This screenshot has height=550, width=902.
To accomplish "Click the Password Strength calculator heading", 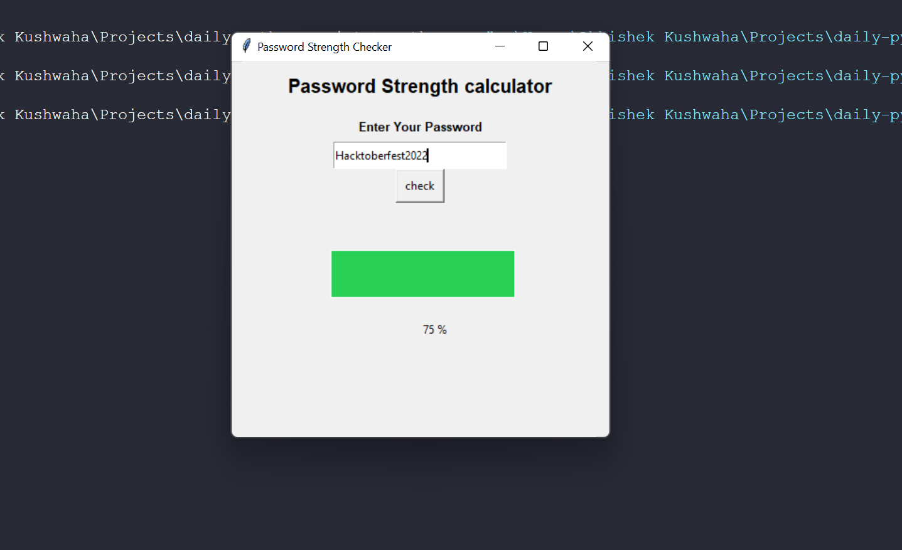I will click(420, 86).
